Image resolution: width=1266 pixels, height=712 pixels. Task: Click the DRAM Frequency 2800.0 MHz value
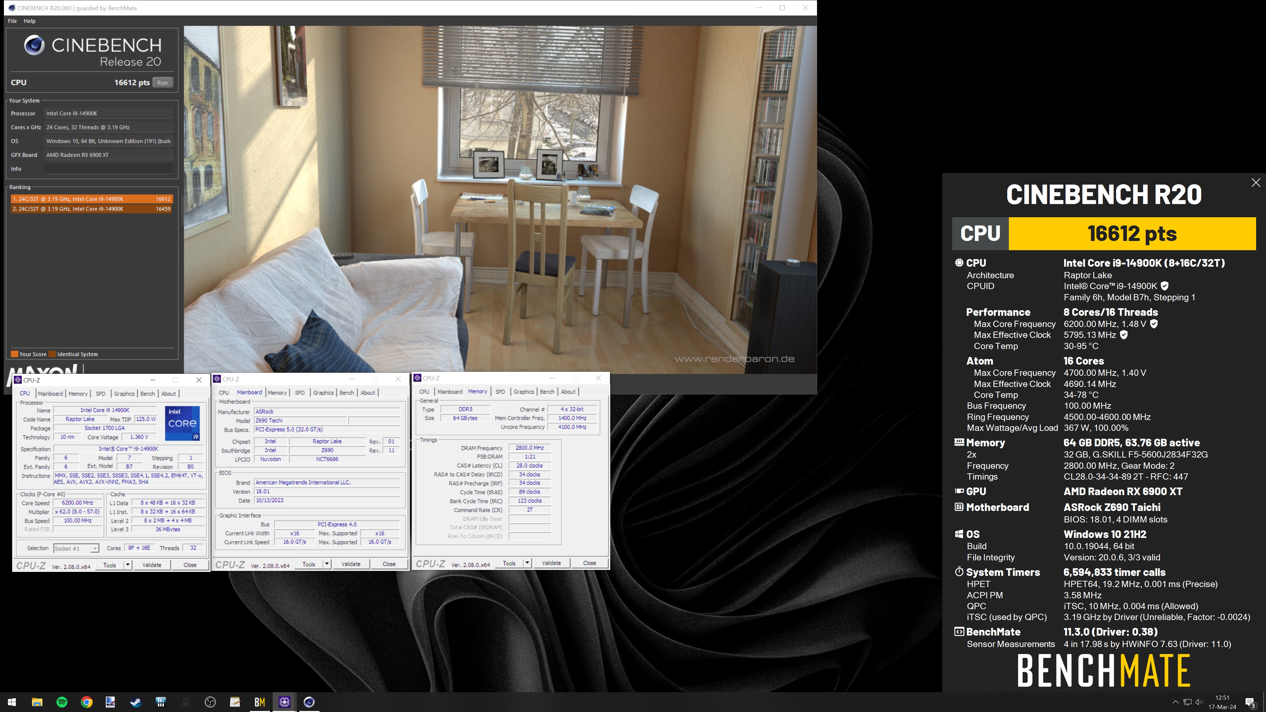tap(530, 448)
